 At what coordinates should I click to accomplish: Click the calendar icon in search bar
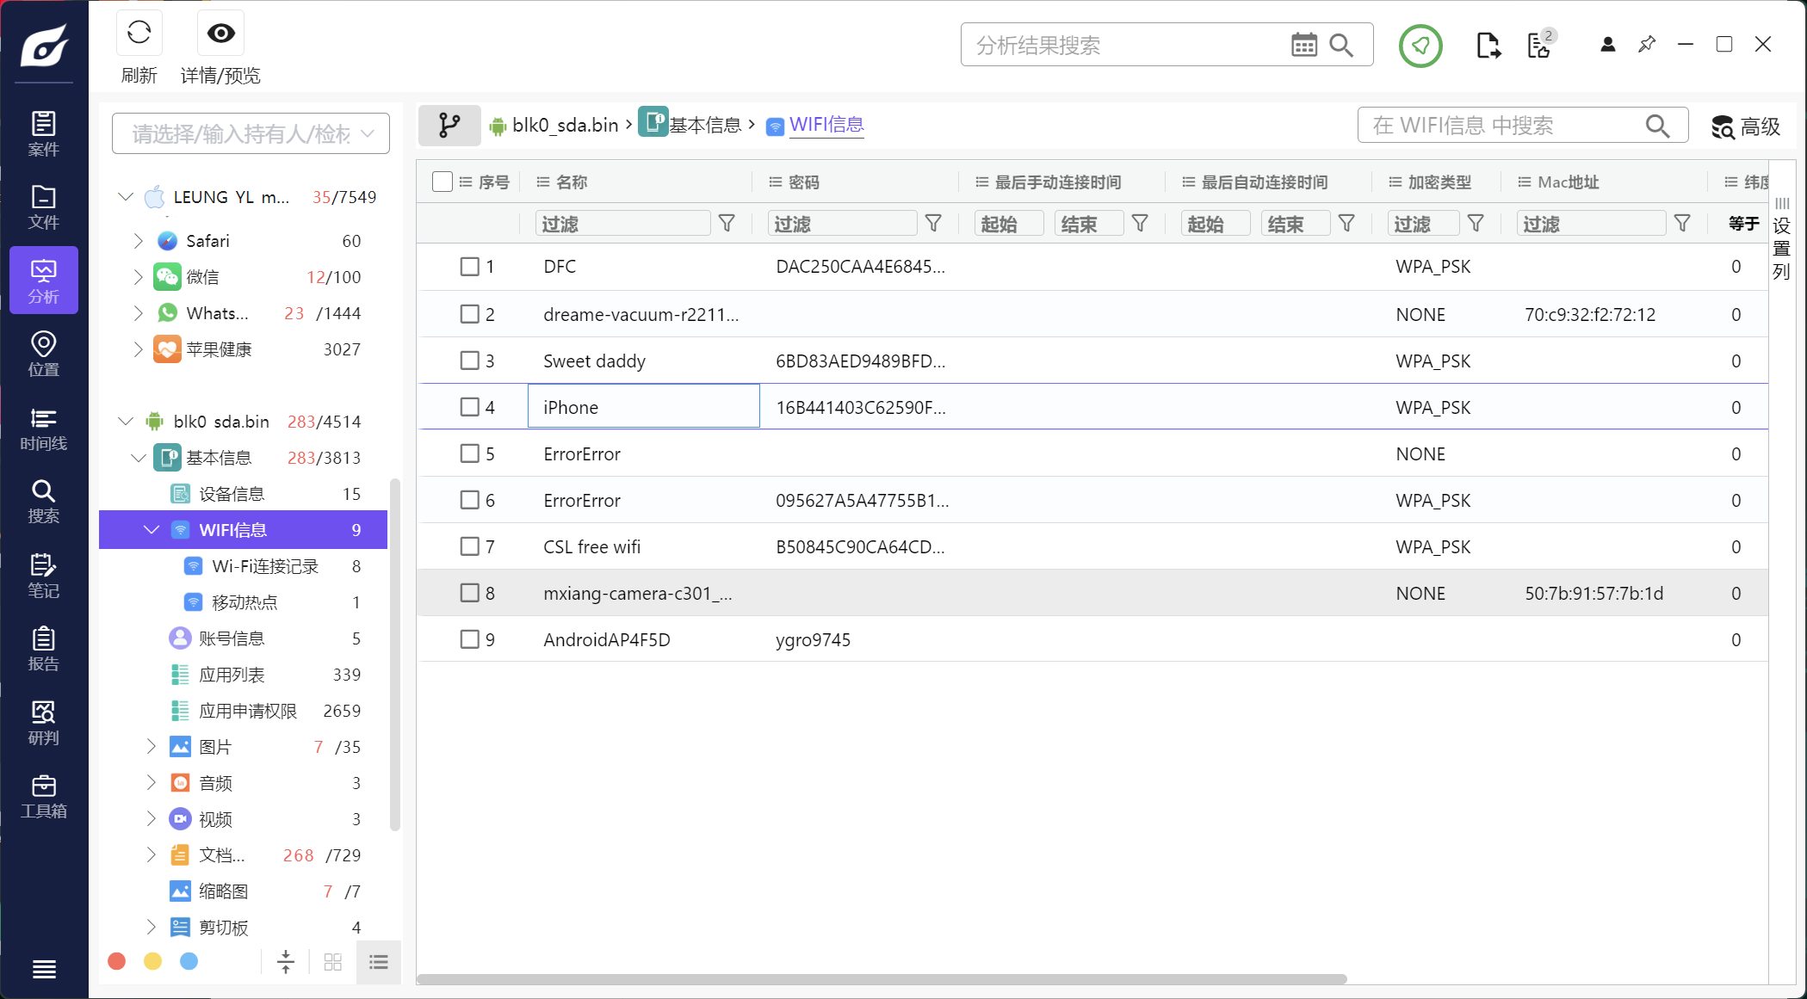click(x=1303, y=45)
